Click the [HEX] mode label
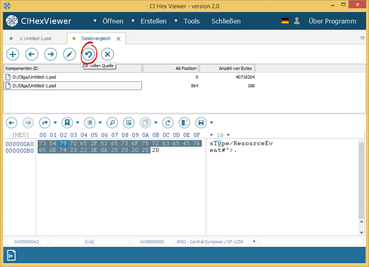 coord(21,135)
